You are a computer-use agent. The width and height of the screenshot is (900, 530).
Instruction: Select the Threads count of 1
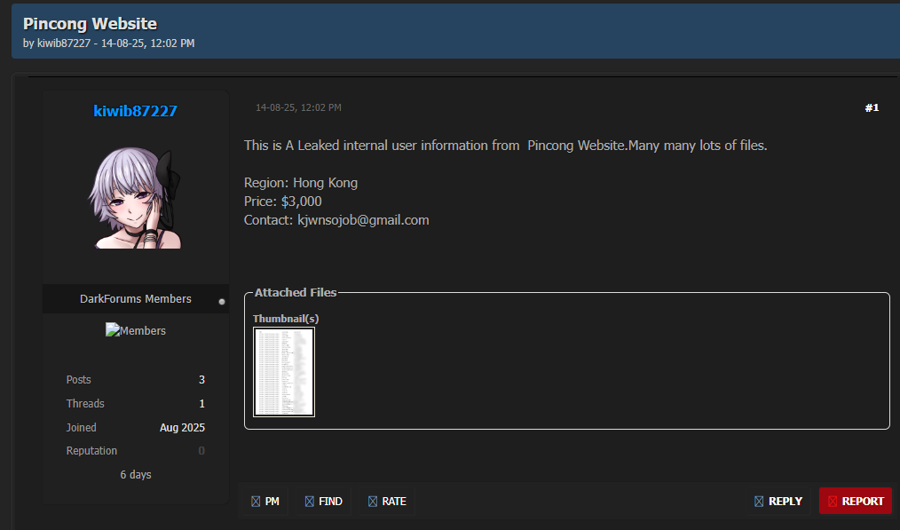[201, 404]
